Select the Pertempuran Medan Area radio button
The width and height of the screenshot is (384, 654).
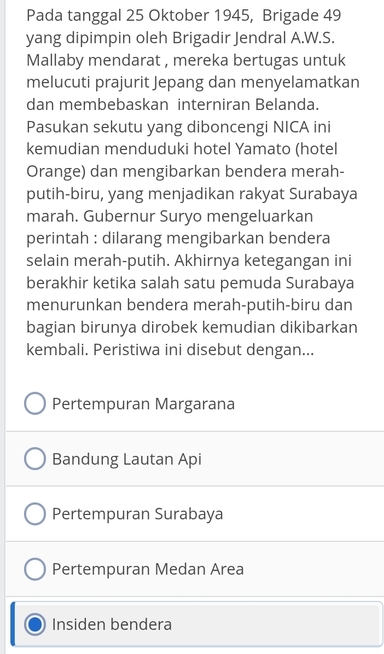pos(35,569)
